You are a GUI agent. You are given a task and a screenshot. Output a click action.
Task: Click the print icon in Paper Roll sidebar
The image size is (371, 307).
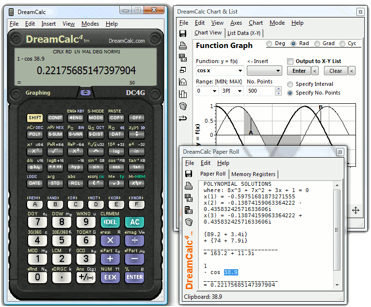click(189, 186)
